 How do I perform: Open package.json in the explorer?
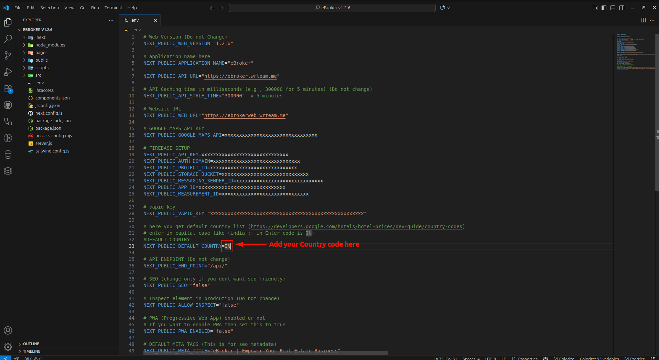point(48,128)
